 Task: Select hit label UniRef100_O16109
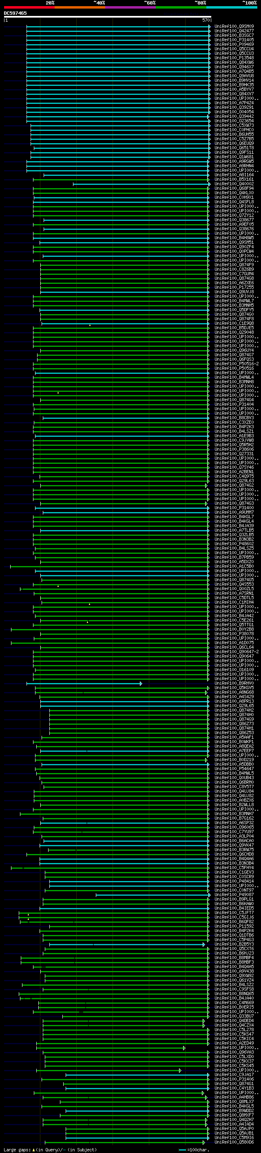click(234, 670)
